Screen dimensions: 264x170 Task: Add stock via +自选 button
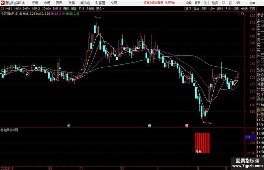coord(244,9)
